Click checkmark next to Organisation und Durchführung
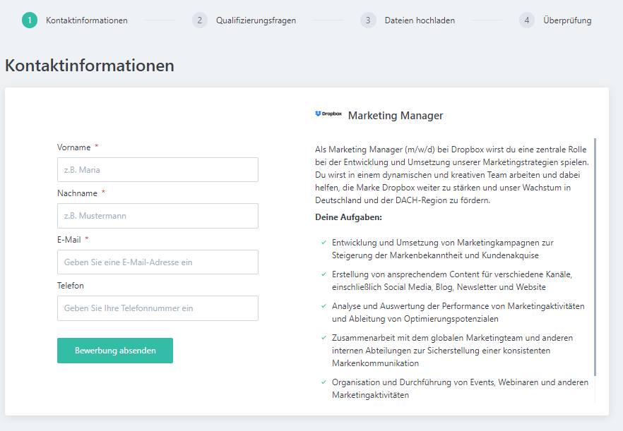 click(x=324, y=382)
